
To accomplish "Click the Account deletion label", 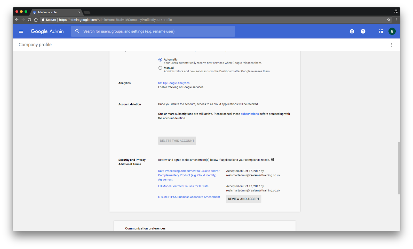I will pos(130,104).
